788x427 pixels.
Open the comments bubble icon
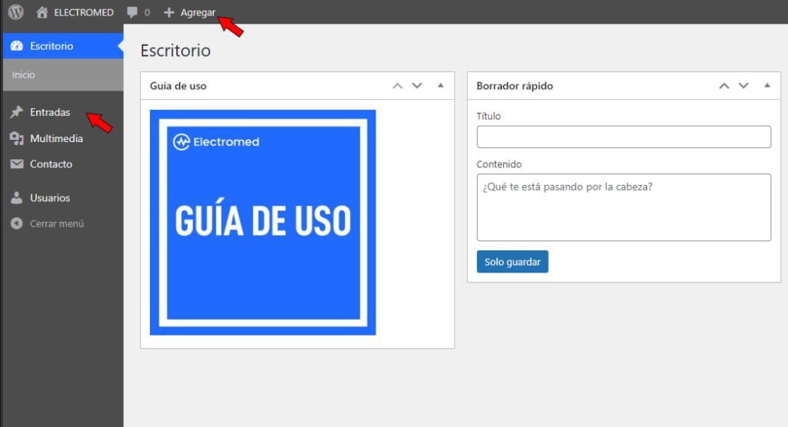132,12
